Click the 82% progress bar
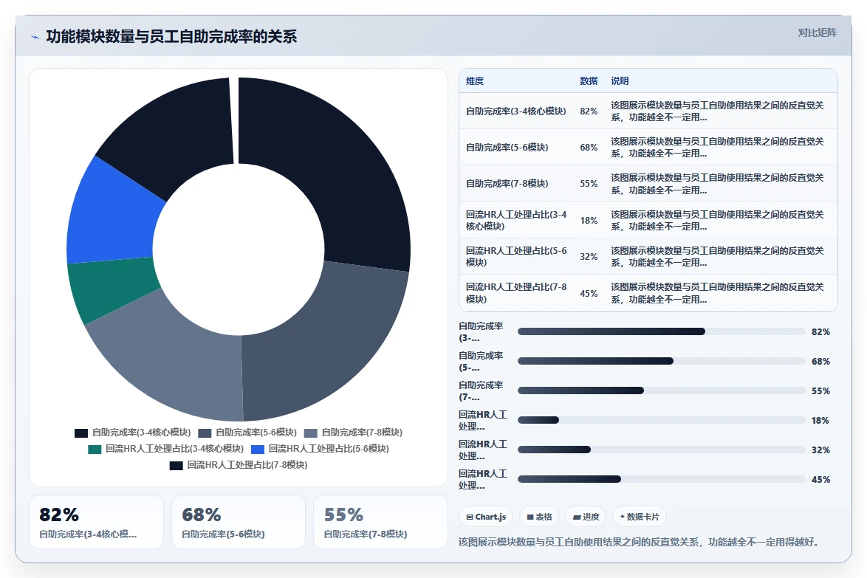Image resolution: width=867 pixels, height=578 pixels. (x=661, y=331)
